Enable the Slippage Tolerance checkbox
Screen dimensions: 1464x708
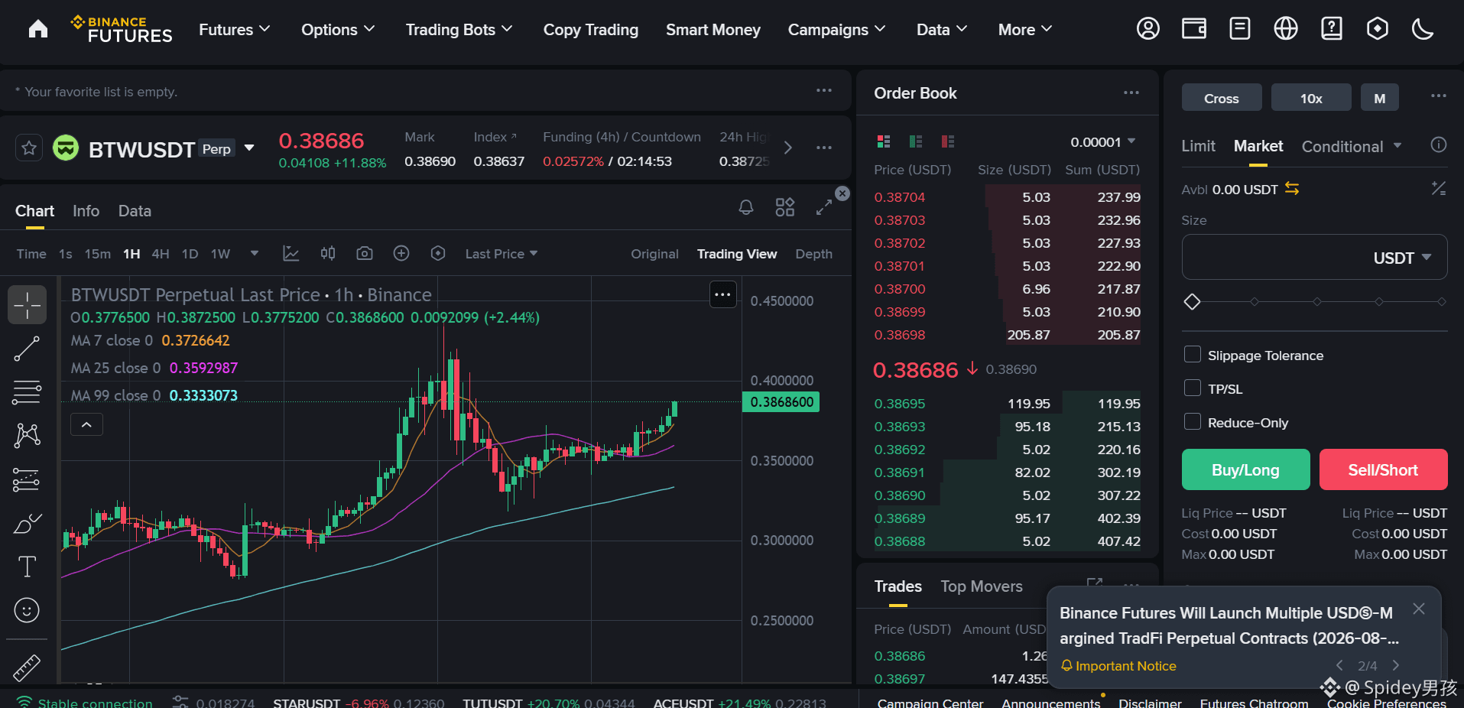point(1192,355)
